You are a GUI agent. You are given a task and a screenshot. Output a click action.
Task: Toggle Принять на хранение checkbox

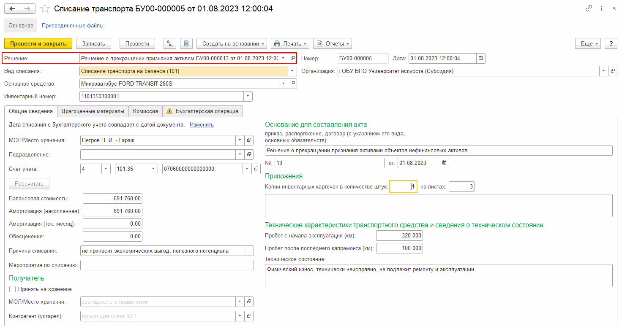[x=12, y=289]
